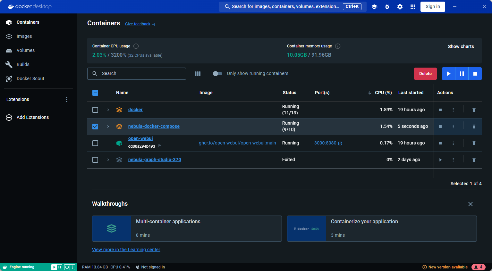492x271 pixels.
Task: Expand the nebula-graph-studio-370 stack row
Action: pyautogui.click(x=108, y=160)
